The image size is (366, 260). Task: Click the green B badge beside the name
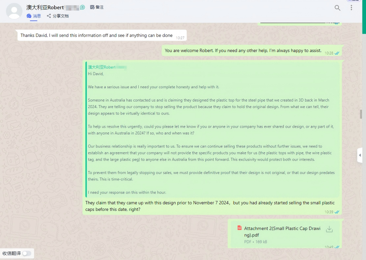coord(83,7)
